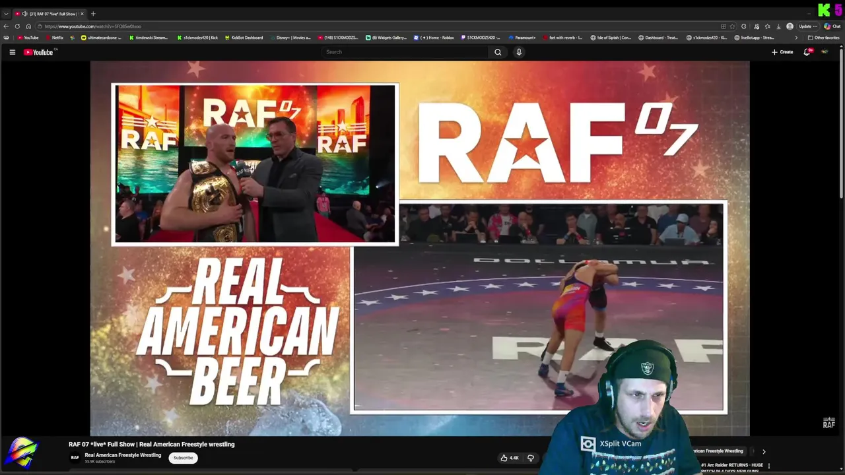The height and width of the screenshot is (475, 845).
Task: Go back with browser back arrow
Action: [6, 26]
